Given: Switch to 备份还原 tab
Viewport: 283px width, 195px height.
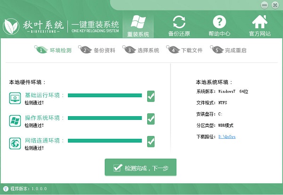Looking at the screenshot, I should (x=179, y=26).
